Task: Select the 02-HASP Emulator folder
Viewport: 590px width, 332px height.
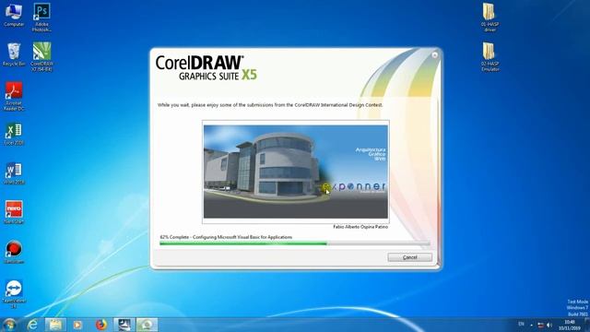Action: tap(490, 57)
